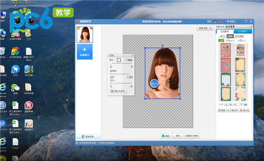Screen dimensions: 264x161
Task: Click bottom-right resize handle of selection box
Action: (x=180, y=99)
